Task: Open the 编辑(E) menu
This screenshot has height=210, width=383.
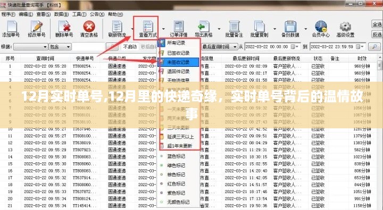Action: tap(26, 14)
